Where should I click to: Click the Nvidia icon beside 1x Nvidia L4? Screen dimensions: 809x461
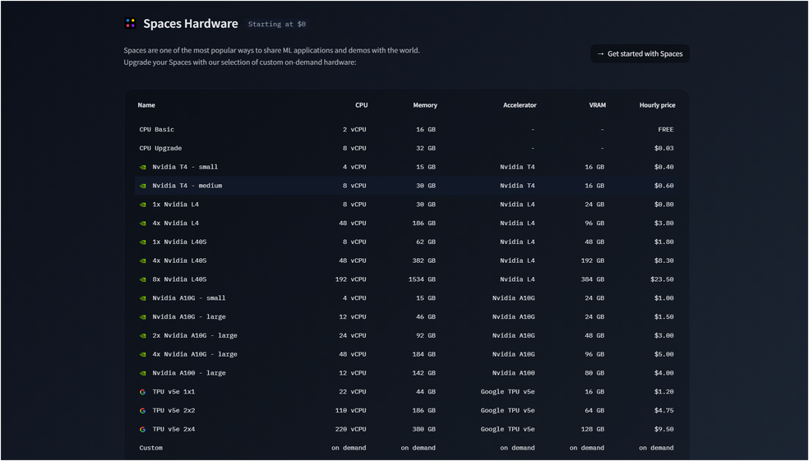[x=143, y=205]
